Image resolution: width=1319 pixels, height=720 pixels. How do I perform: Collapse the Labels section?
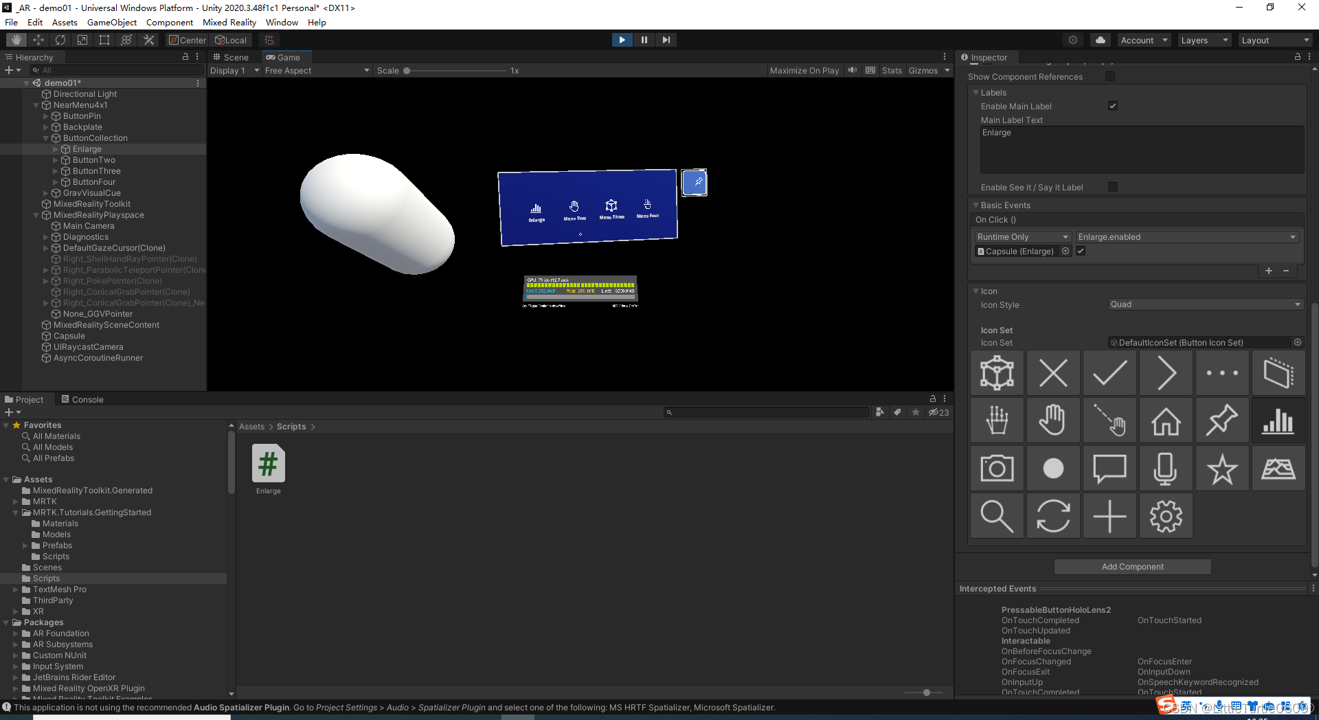coord(976,92)
